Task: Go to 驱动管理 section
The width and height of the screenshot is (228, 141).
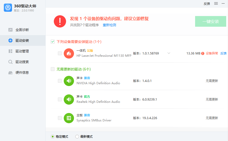Action: click(x=23, y=51)
